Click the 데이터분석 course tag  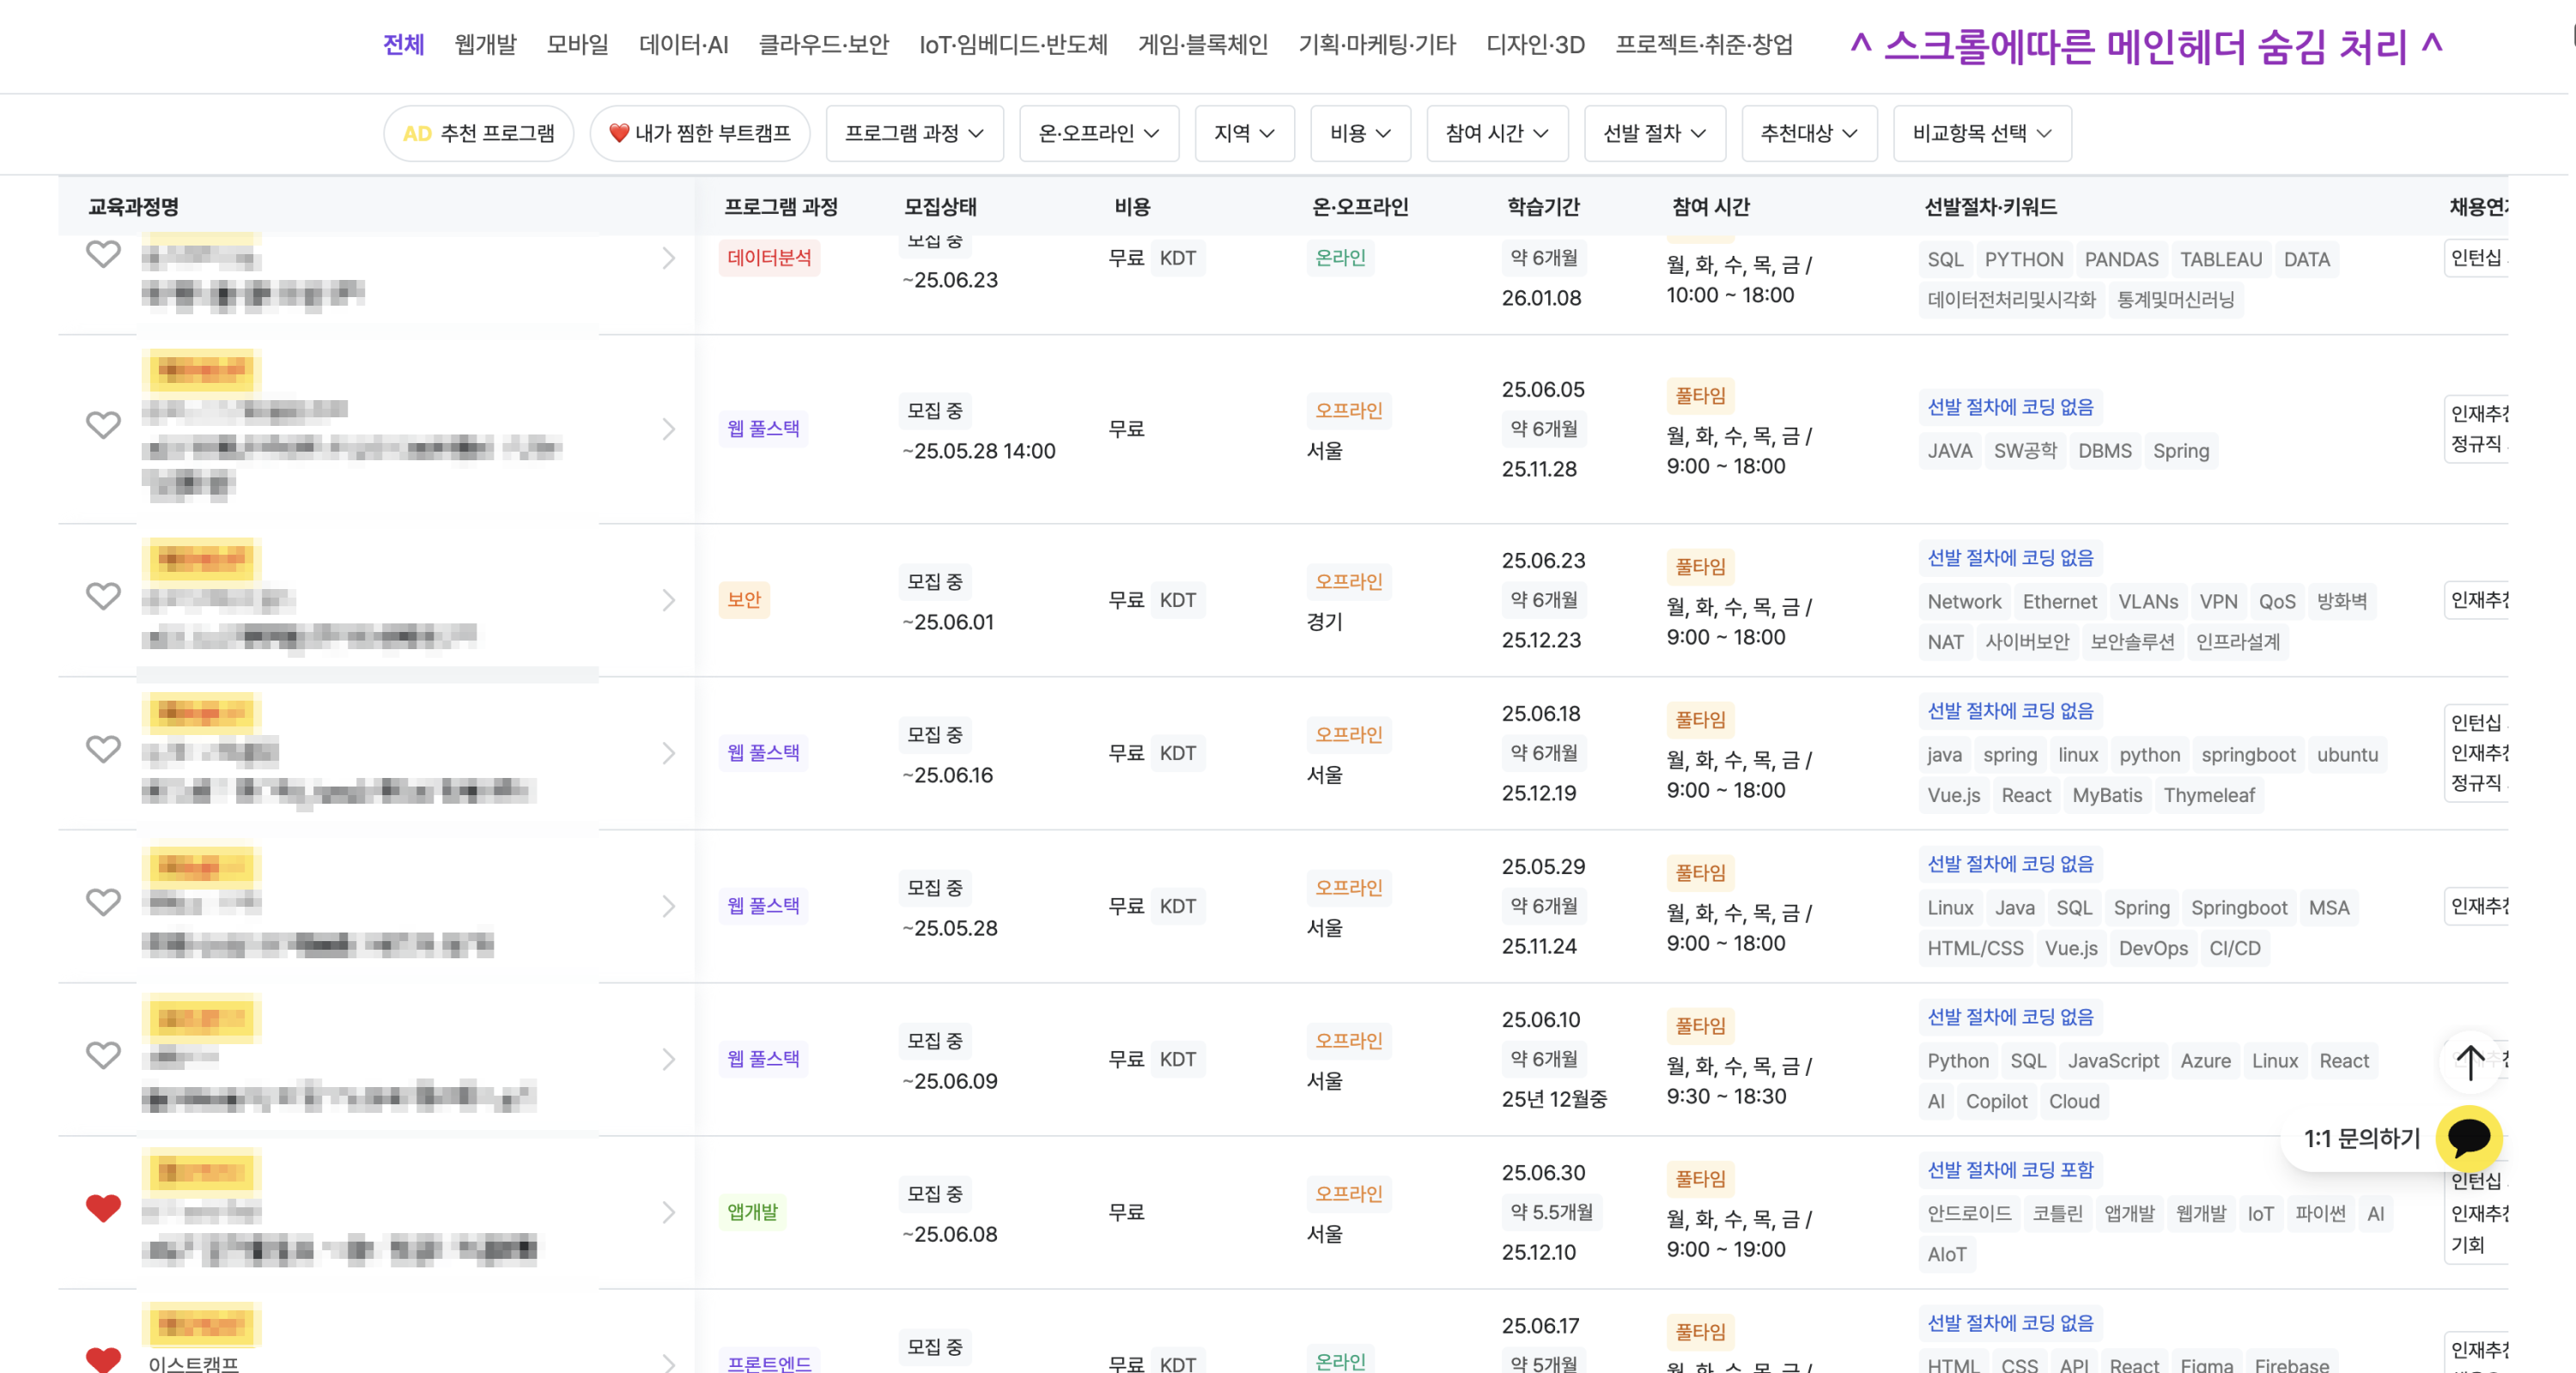pyautogui.click(x=769, y=258)
